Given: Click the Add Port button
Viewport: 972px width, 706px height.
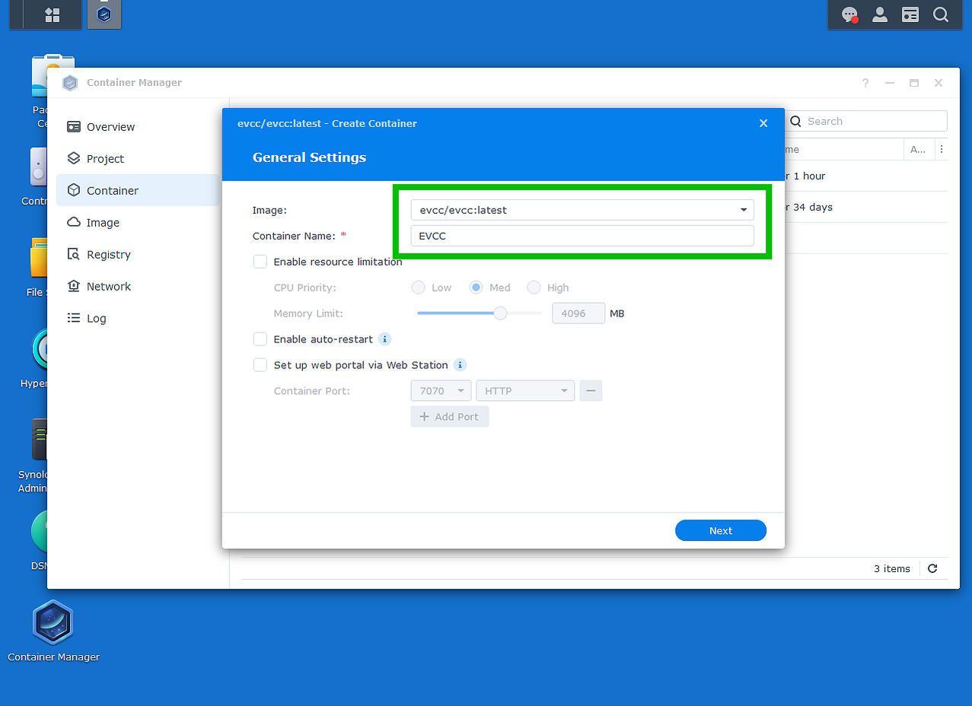Looking at the screenshot, I should tap(450, 417).
